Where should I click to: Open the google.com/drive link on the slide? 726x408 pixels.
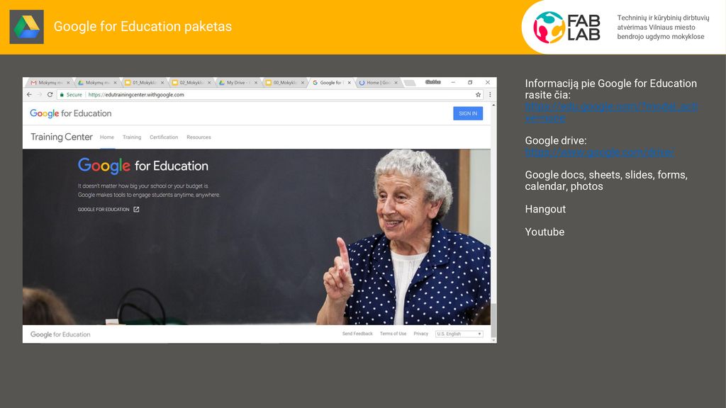[x=600, y=152]
